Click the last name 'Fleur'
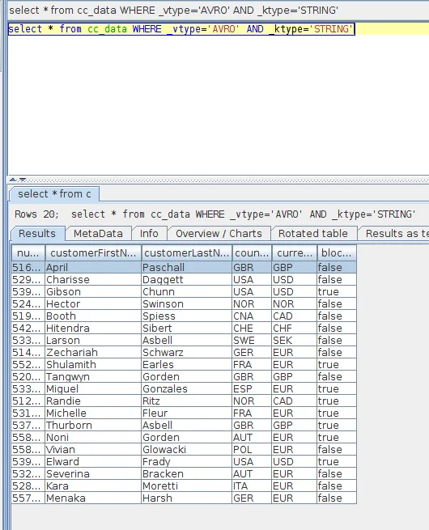Screen dimensions: 429x530 point(187,413)
